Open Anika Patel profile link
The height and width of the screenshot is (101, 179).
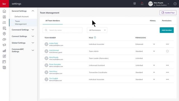53,43
